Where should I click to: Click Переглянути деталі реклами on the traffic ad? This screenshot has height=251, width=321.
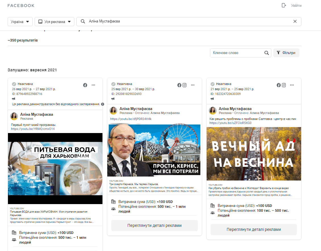tap(253, 229)
